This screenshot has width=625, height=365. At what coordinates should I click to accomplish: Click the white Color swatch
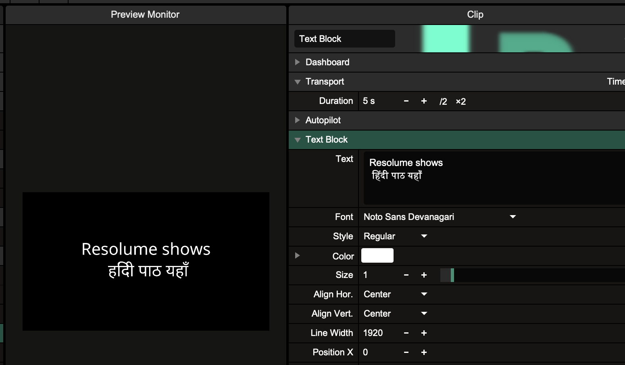coord(377,255)
